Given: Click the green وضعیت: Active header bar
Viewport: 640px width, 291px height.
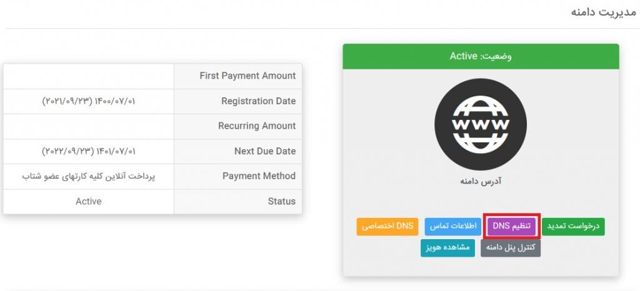Looking at the screenshot, I should tap(481, 56).
